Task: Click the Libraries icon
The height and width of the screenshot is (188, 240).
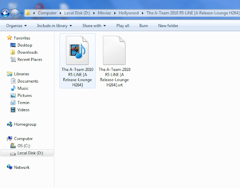Action: (9, 74)
